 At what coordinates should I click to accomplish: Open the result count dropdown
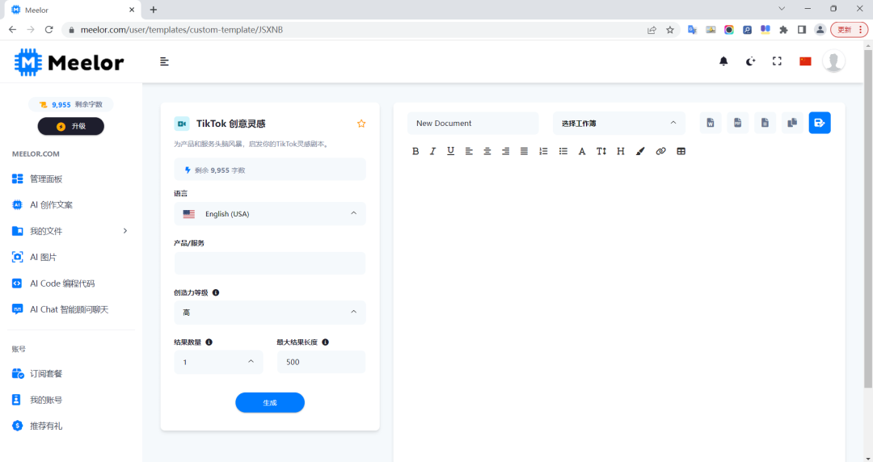click(218, 362)
